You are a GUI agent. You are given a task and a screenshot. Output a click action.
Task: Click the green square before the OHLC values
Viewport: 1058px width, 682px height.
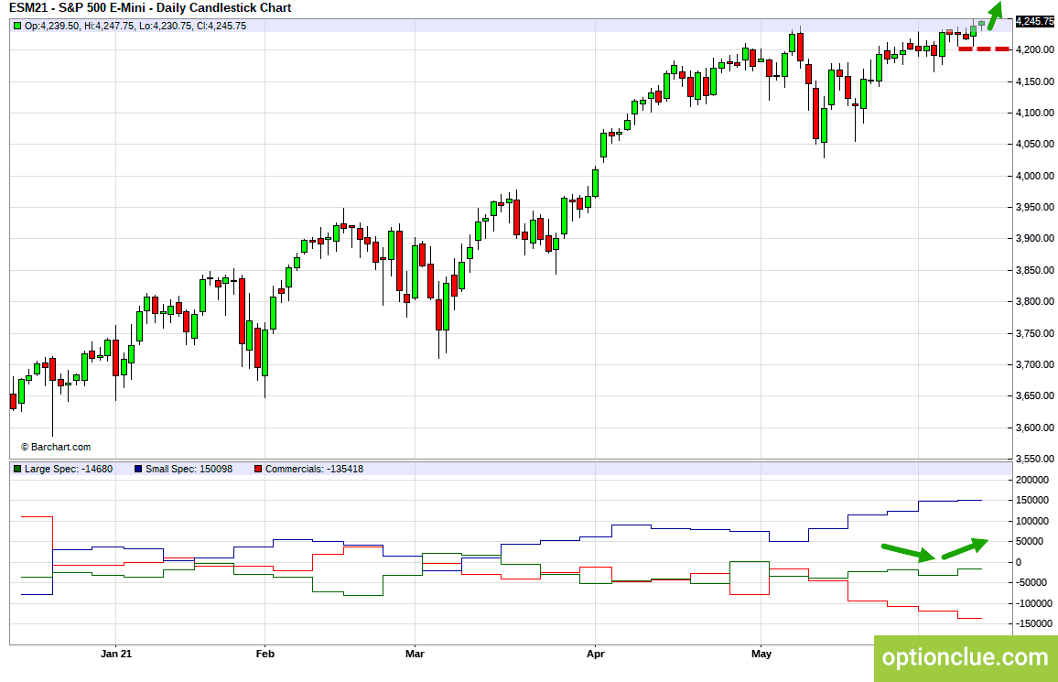[17, 26]
